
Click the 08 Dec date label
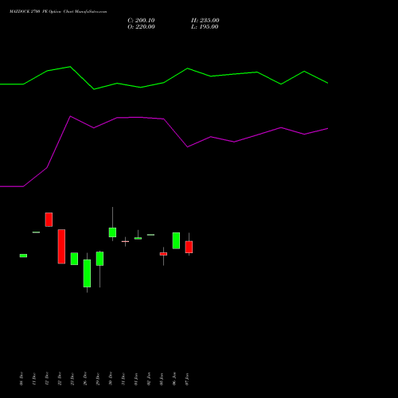tap(21, 378)
